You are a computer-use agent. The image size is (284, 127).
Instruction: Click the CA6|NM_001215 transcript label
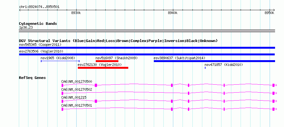[x=74, y=97]
